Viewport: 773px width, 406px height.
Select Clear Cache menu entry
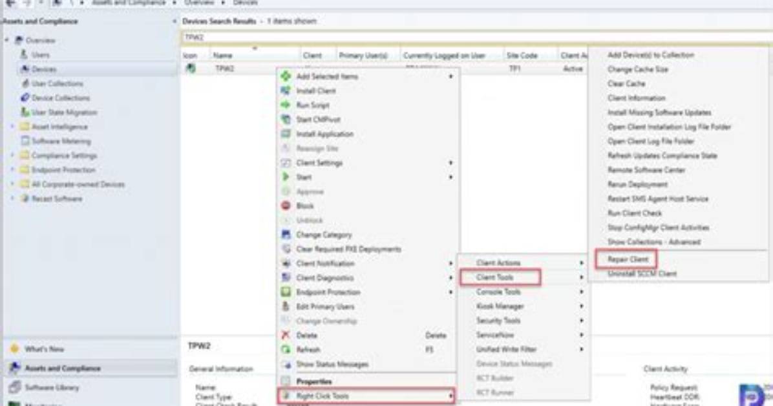point(626,83)
